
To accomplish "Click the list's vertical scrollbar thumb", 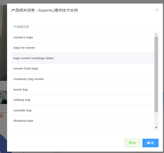I will point(156,74).
